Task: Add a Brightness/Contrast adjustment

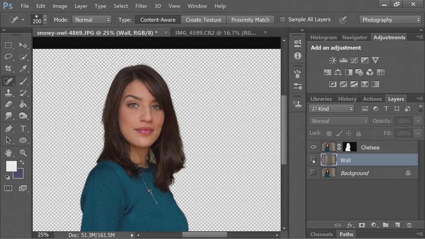Action: (x=333, y=60)
